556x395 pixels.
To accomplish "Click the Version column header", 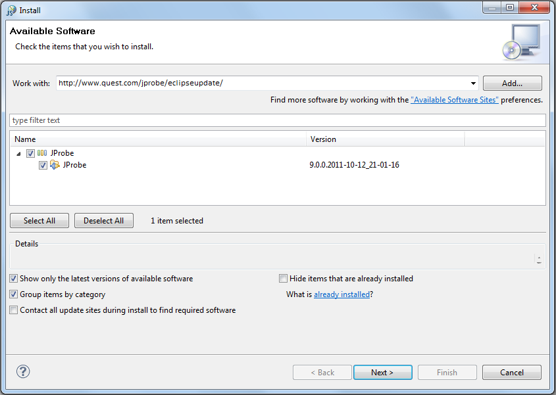I will tap(386, 139).
